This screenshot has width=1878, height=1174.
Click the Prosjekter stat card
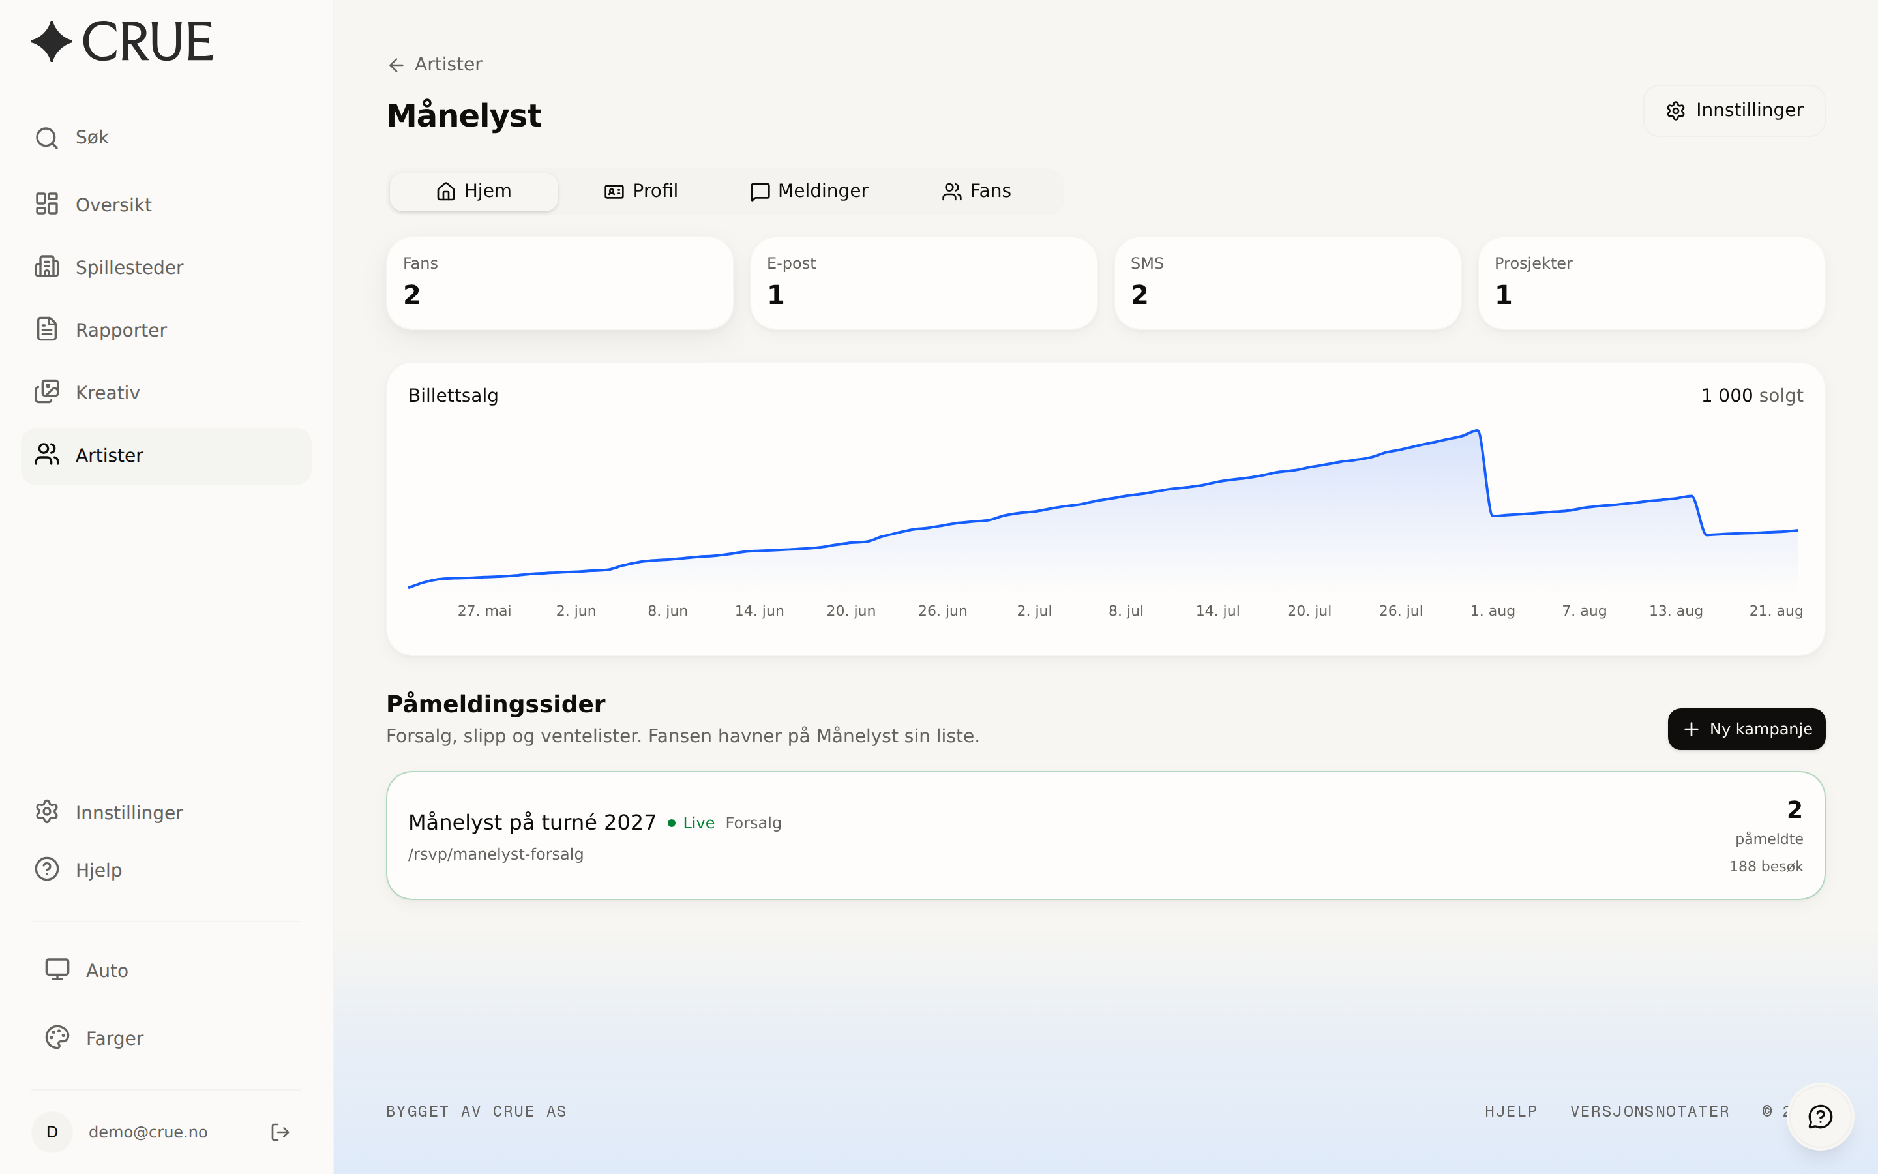[1650, 284]
